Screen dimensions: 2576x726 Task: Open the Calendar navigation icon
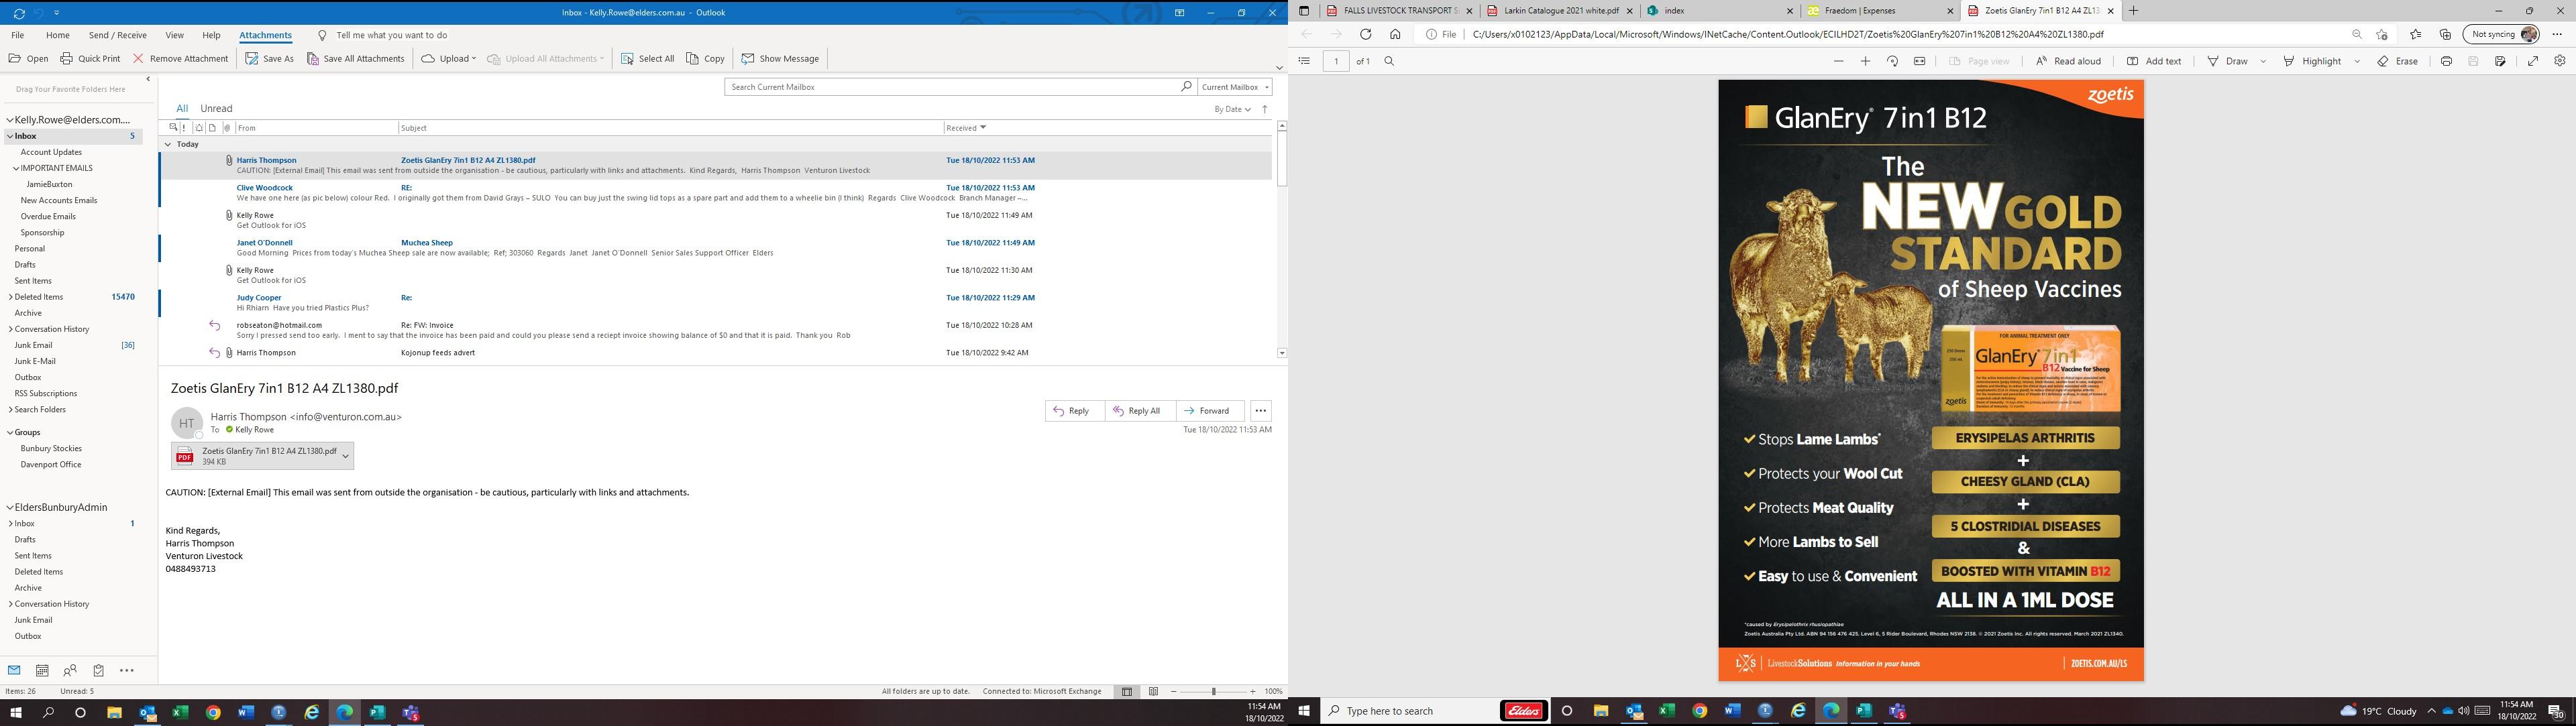click(42, 670)
